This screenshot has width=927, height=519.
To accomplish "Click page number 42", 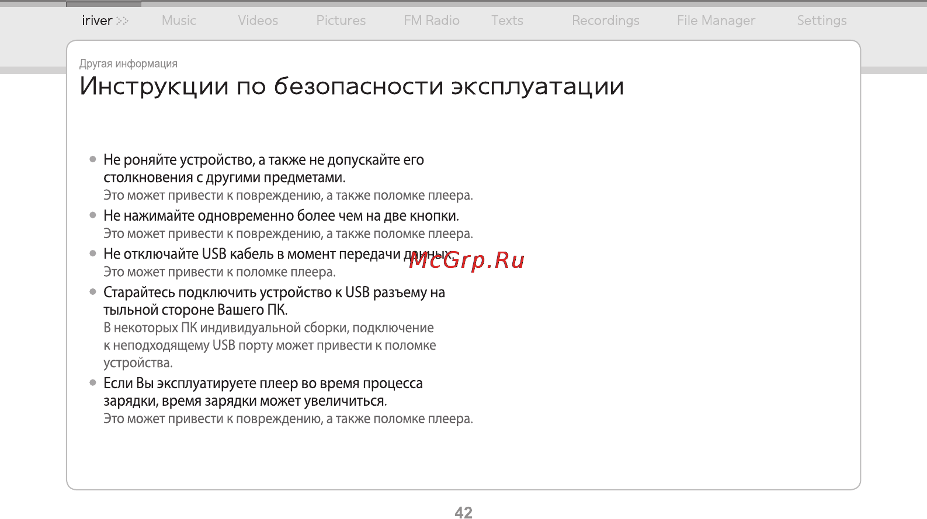I will tap(463, 513).
